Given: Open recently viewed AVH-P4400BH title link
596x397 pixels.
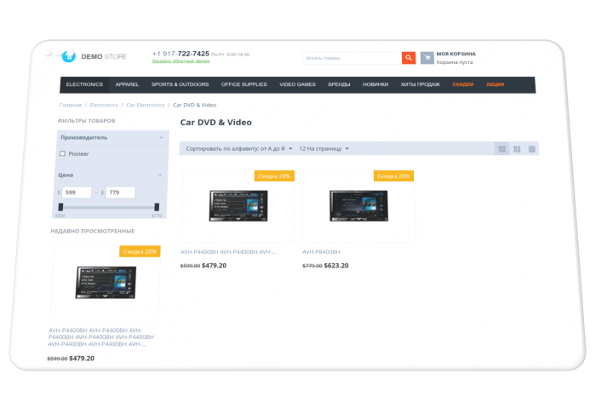Looking at the screenshot, I should [x=100, y=337].
